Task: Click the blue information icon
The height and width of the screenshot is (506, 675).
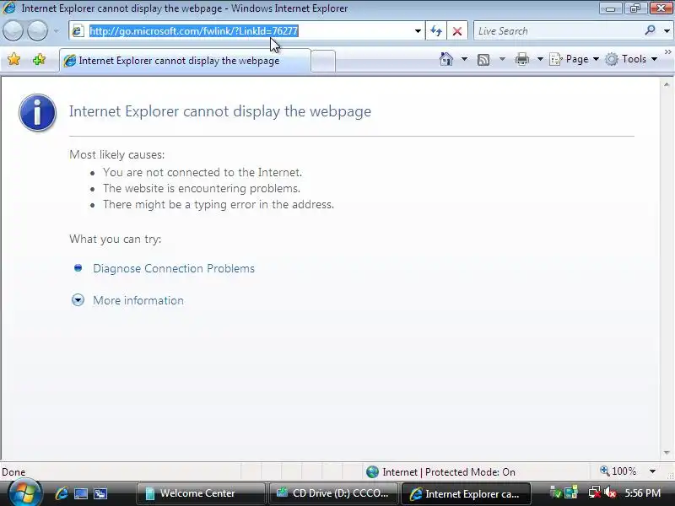Action: coord(37,112)
